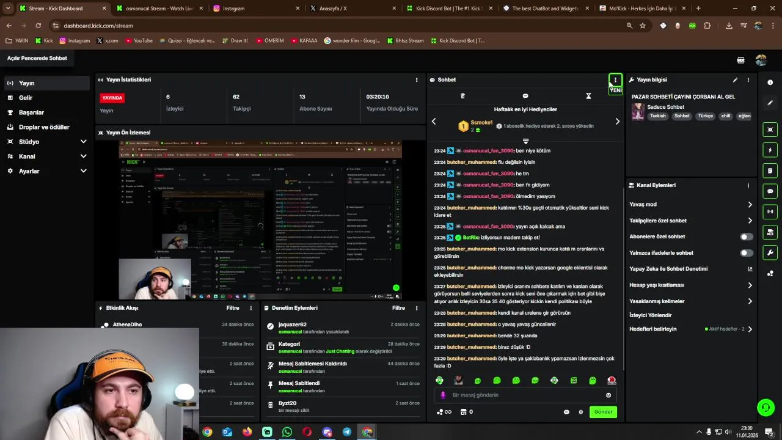Click the speech bubble icon under Sohbet header

click(525, 96)
